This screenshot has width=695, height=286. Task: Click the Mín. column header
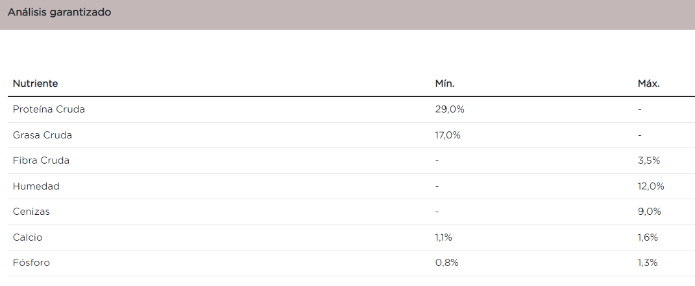445,84
